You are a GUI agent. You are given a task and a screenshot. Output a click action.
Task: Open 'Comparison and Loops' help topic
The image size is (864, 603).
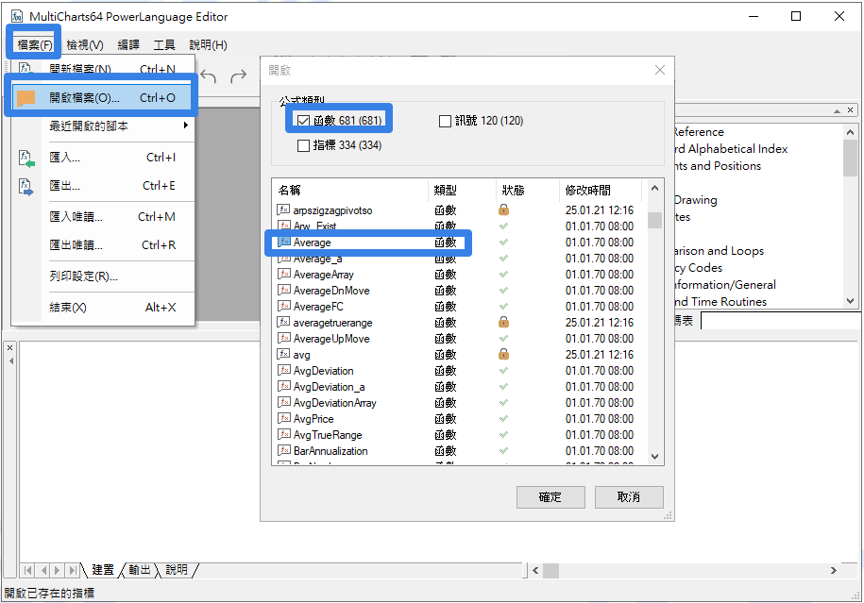tap(719, 251)
